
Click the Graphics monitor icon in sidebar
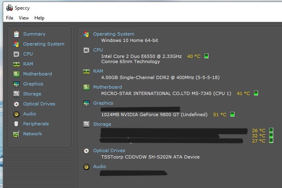click(x=16, y=84)
